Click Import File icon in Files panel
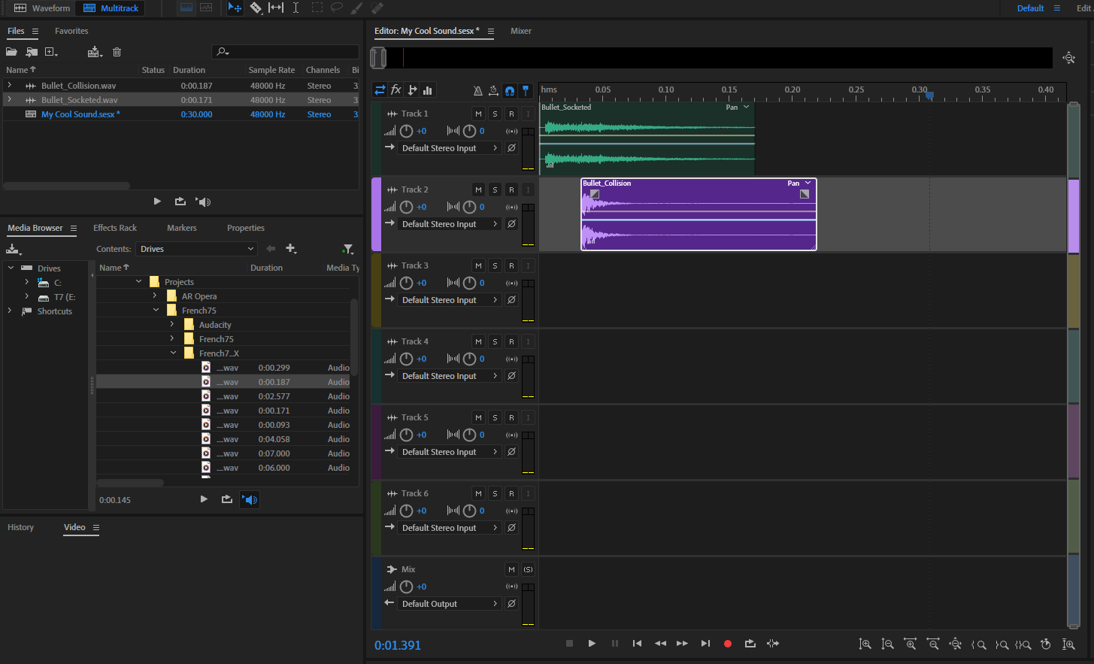 [32, 52]
